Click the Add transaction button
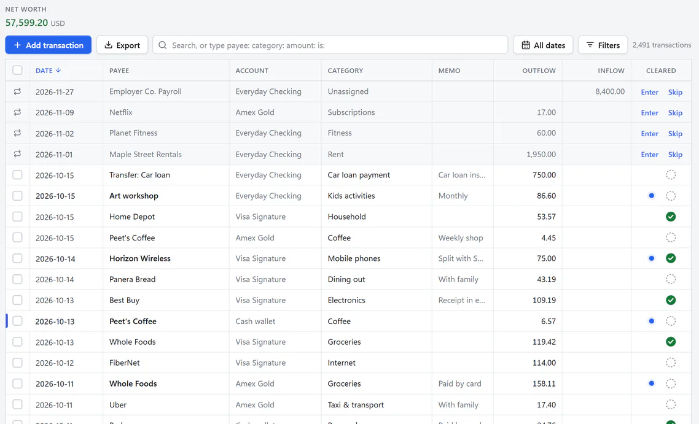Image resolution: width=699 pixels, height=424 pixels. pos(48,45)
